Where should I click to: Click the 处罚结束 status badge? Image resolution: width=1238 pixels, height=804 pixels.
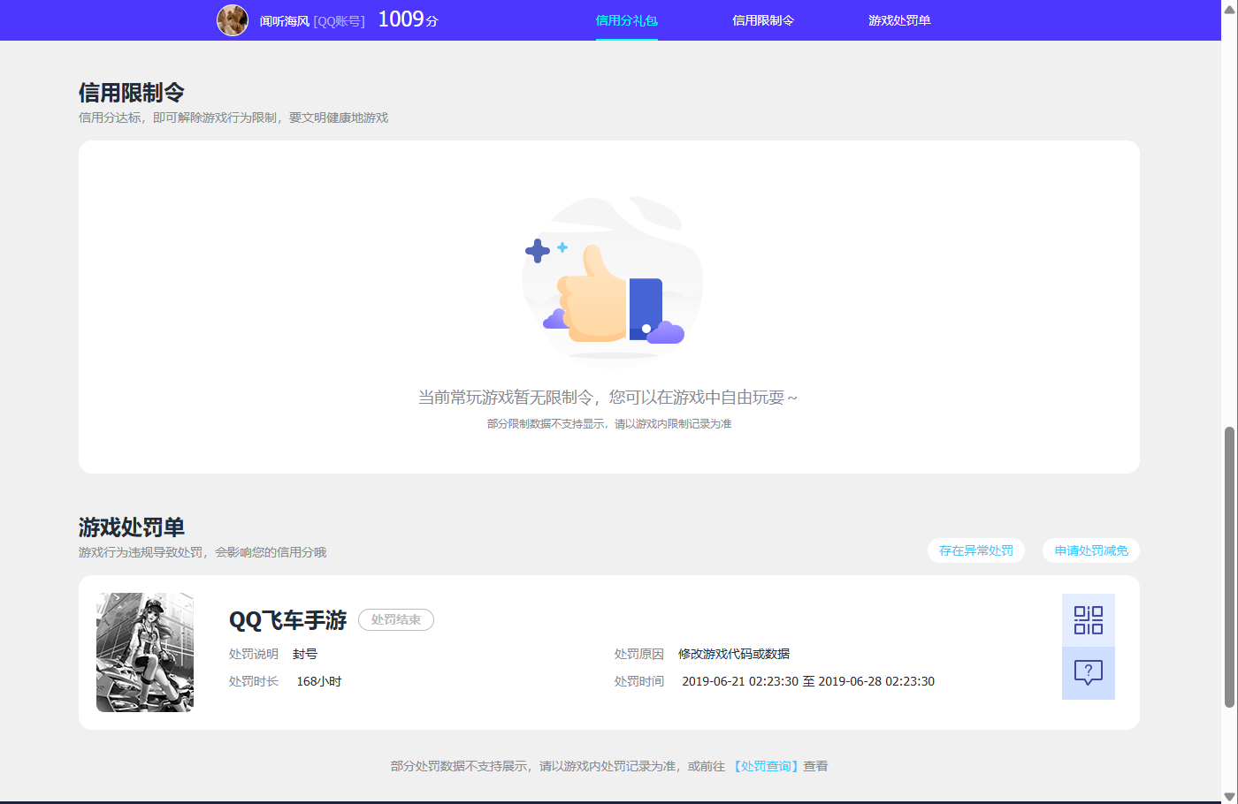coord(395,619)
